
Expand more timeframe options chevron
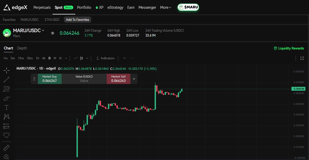(66, 58)
